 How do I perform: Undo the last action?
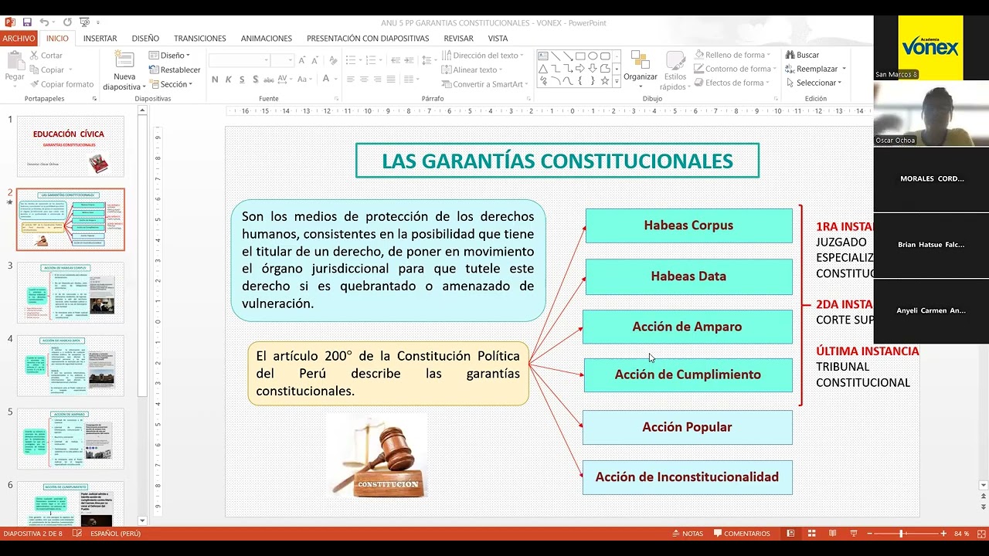coord(44,22)
